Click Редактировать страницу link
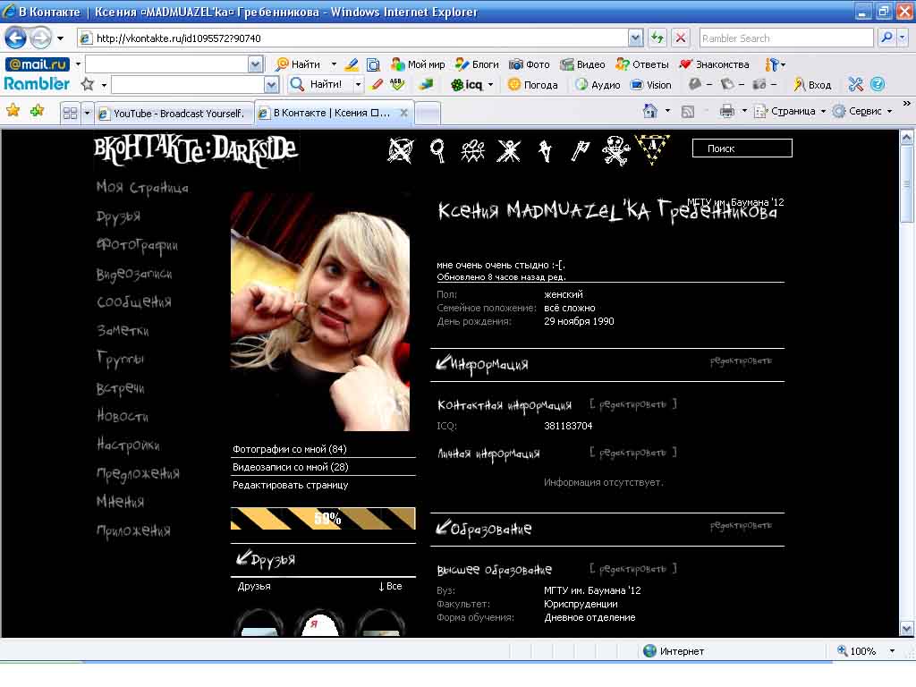 291,485
